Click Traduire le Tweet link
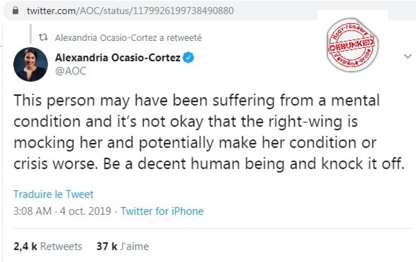Viewport: 416px width, 262px height. pos(53,194)
